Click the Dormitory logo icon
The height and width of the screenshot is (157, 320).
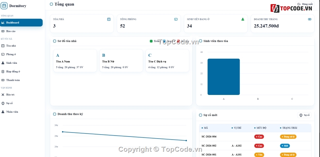point(4,6)
